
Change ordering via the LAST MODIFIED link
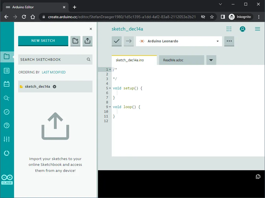(x=53, y=72)
